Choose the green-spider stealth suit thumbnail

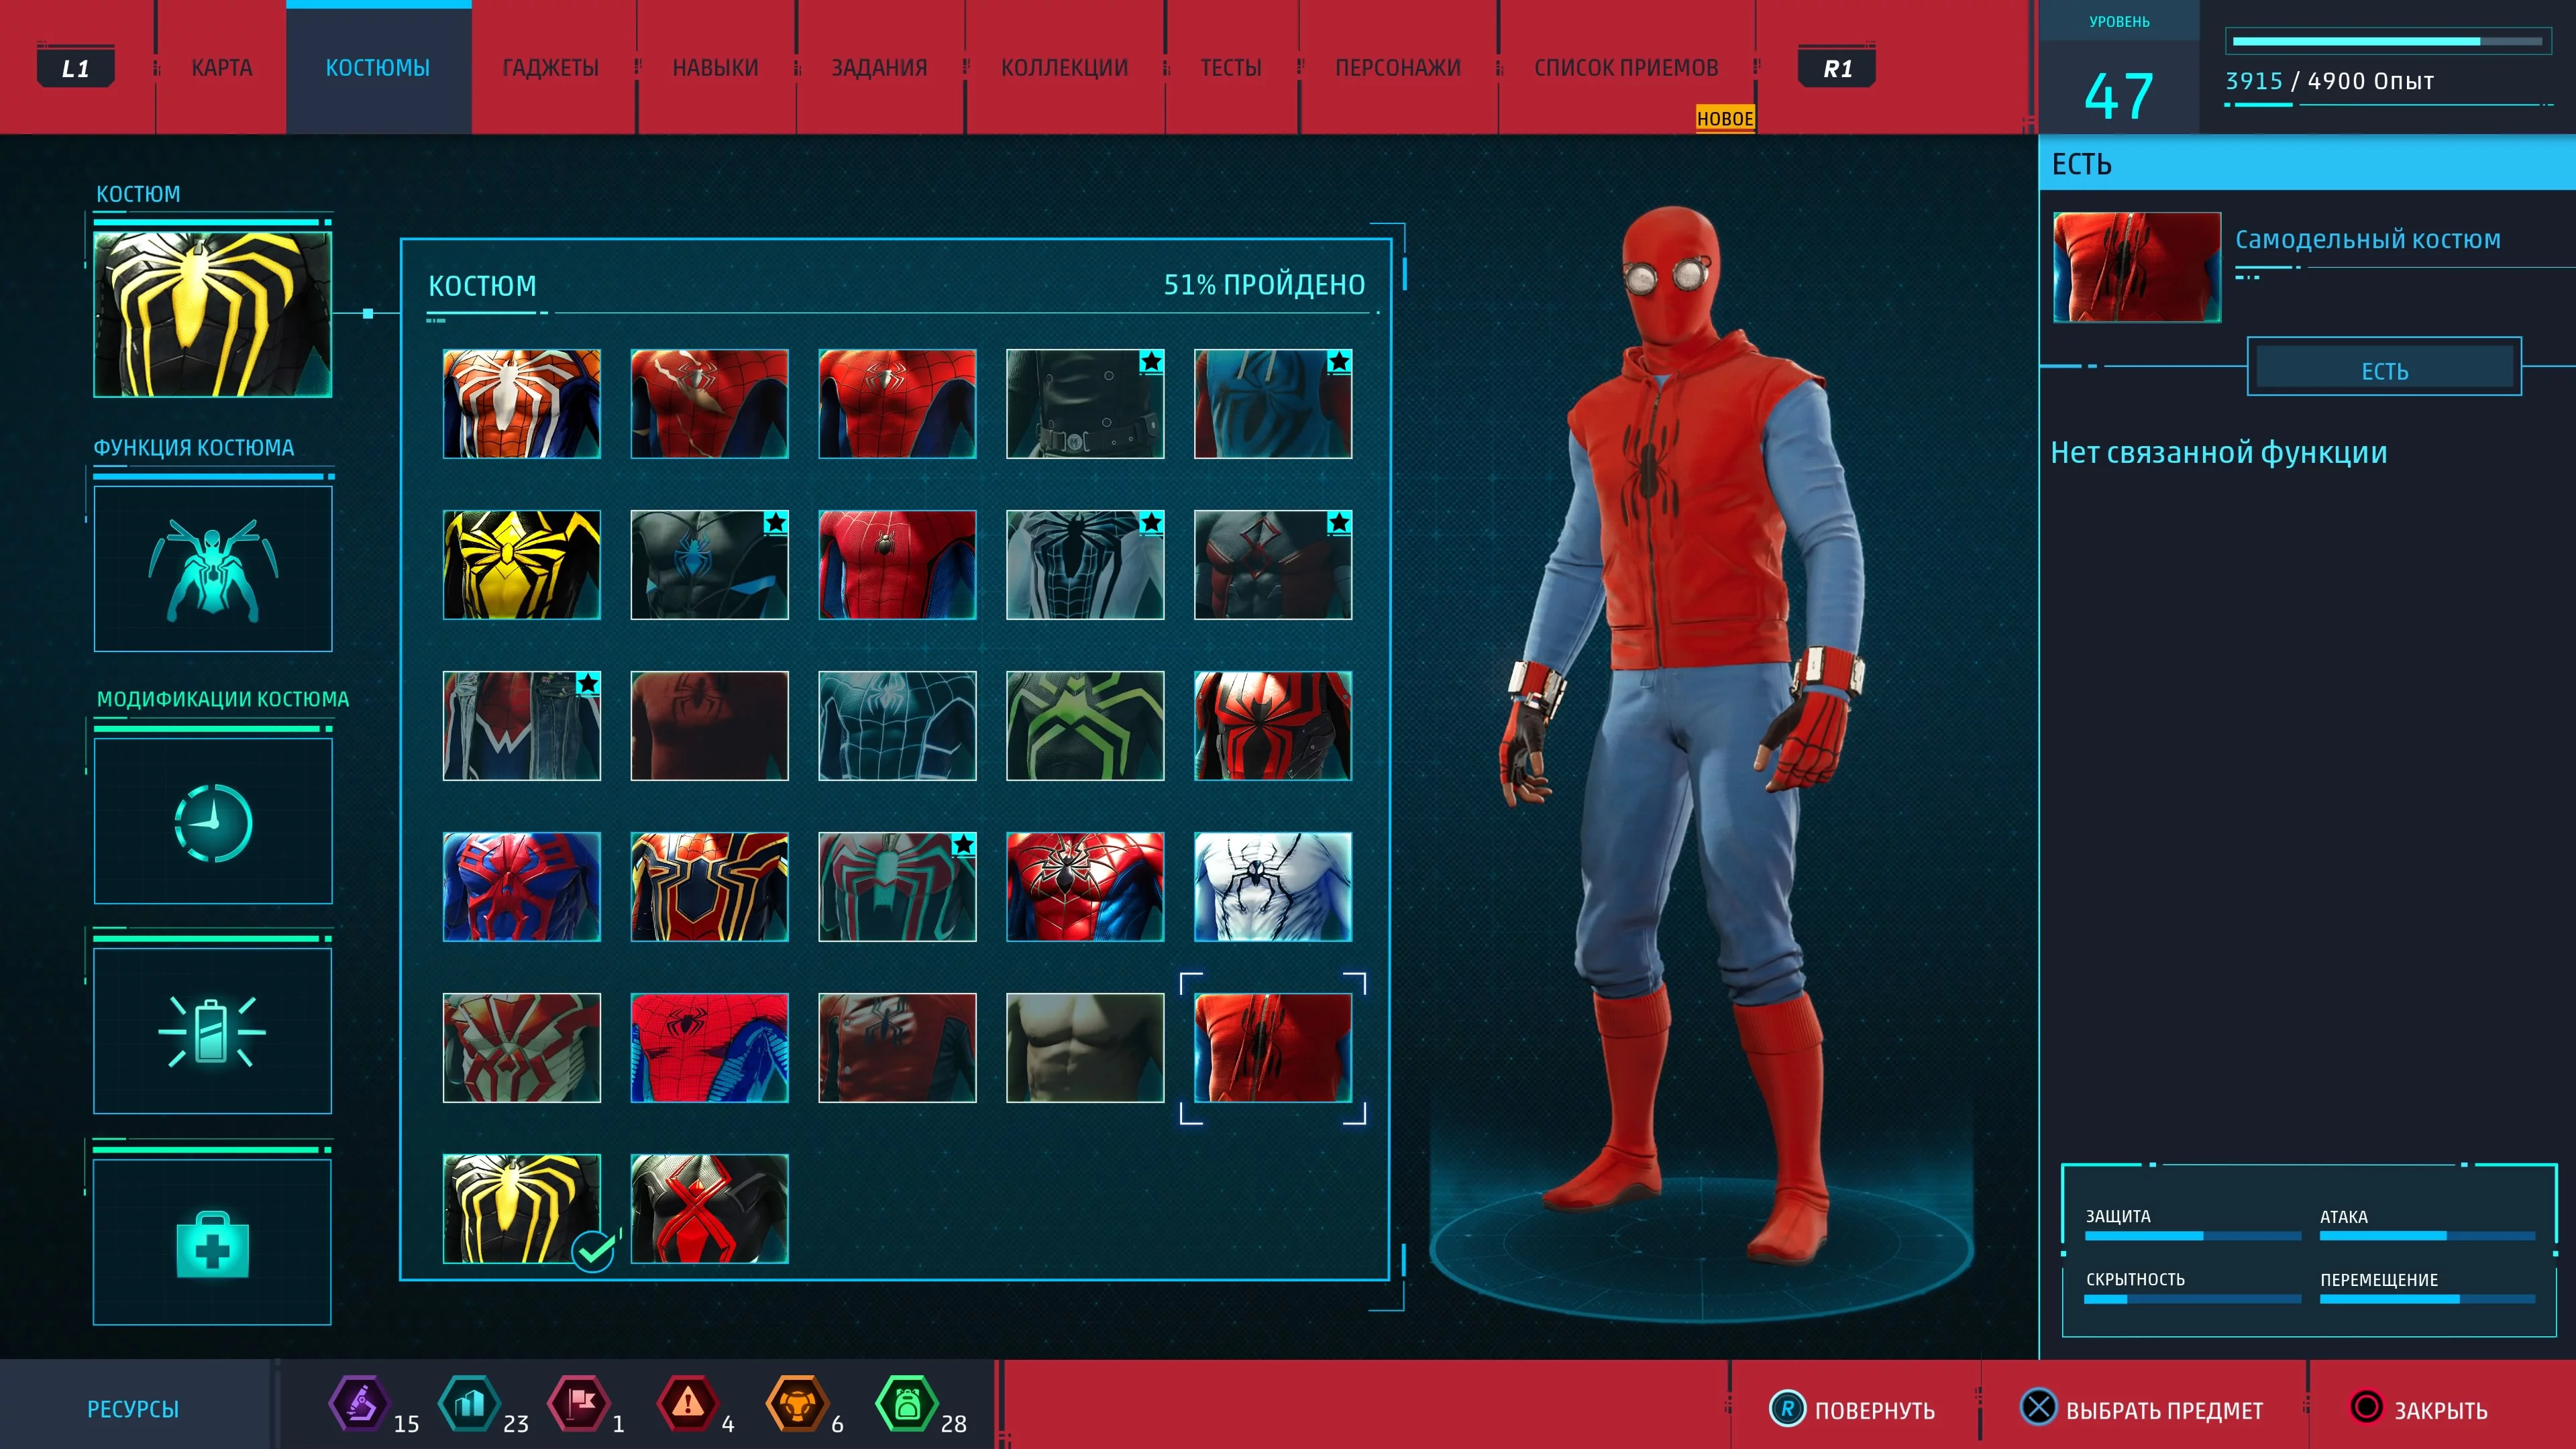point(1085,726)
